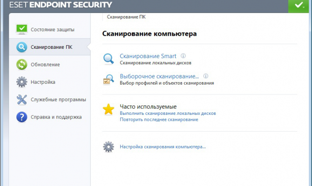Click the Smart scan magnifier icon

[109, 59]
